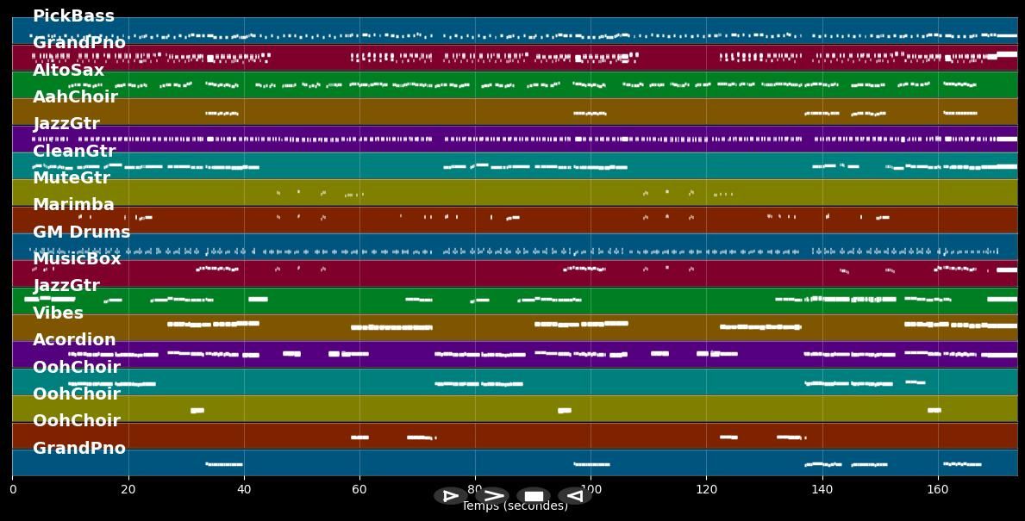The image size is (1025, 521).
Task: Click the MuteGtr track label
Action: 72,178
